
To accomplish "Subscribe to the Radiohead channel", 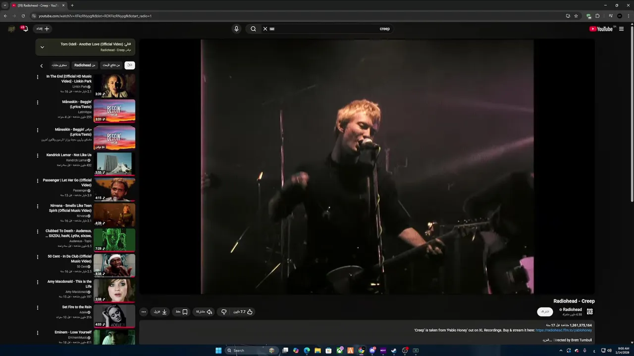I will 545,311.
